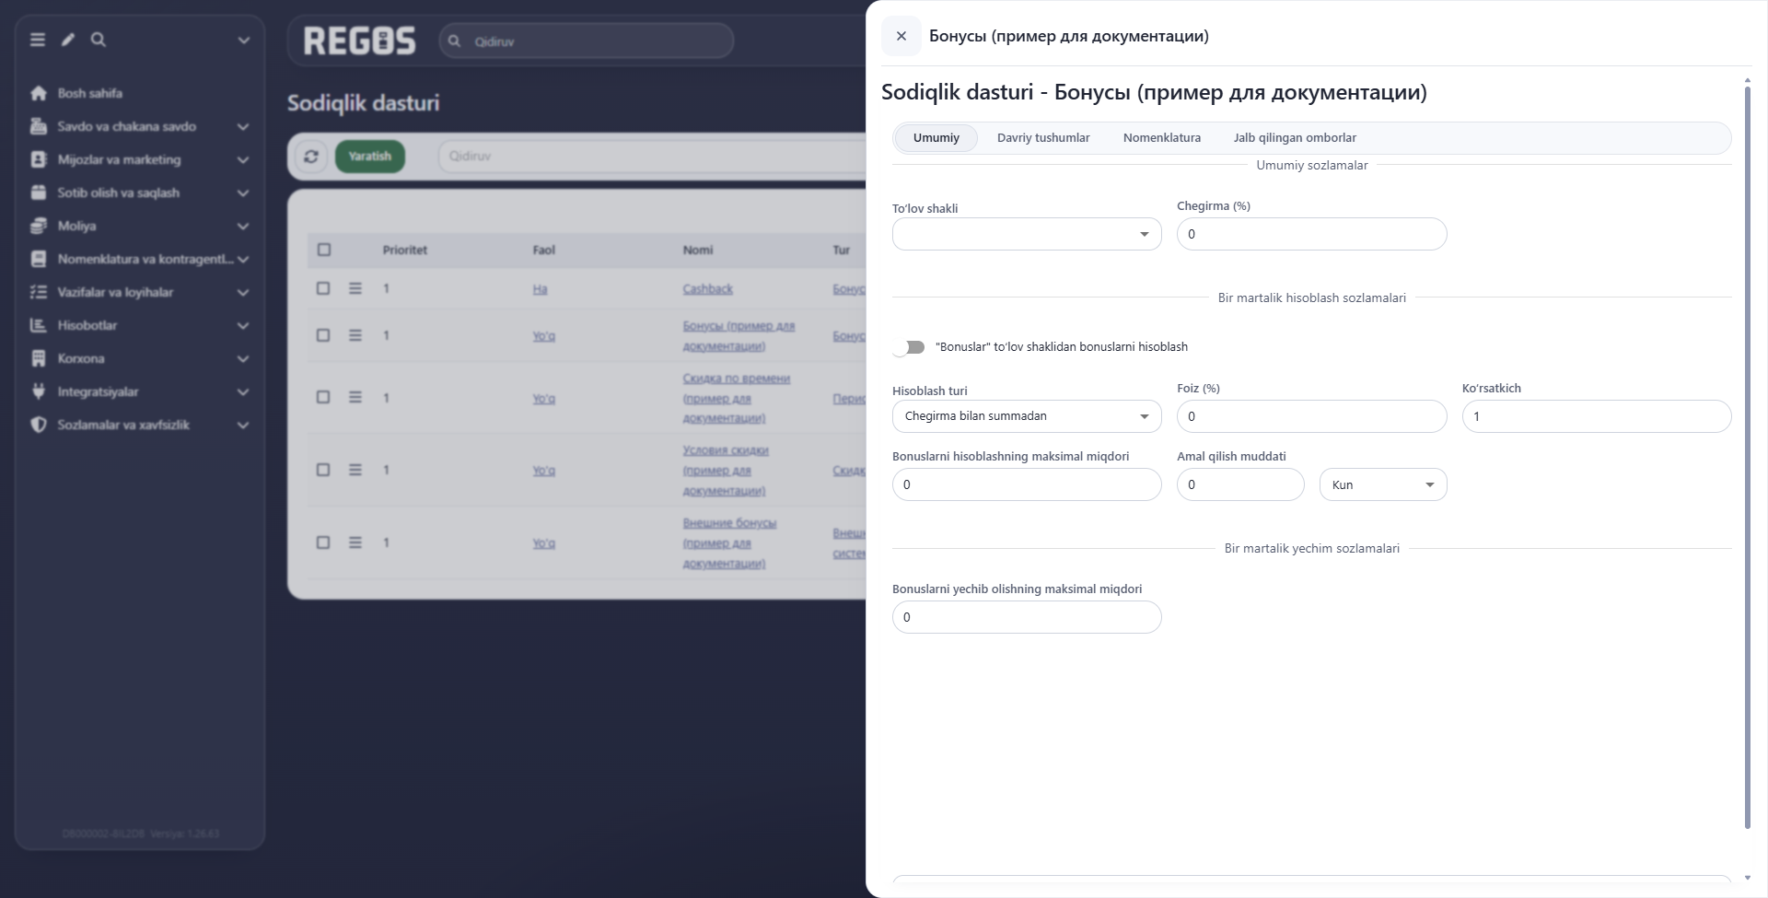Click the Hisobotlar chart icon
This screenshot has width=1768, height=898.
tap(39, 325)
